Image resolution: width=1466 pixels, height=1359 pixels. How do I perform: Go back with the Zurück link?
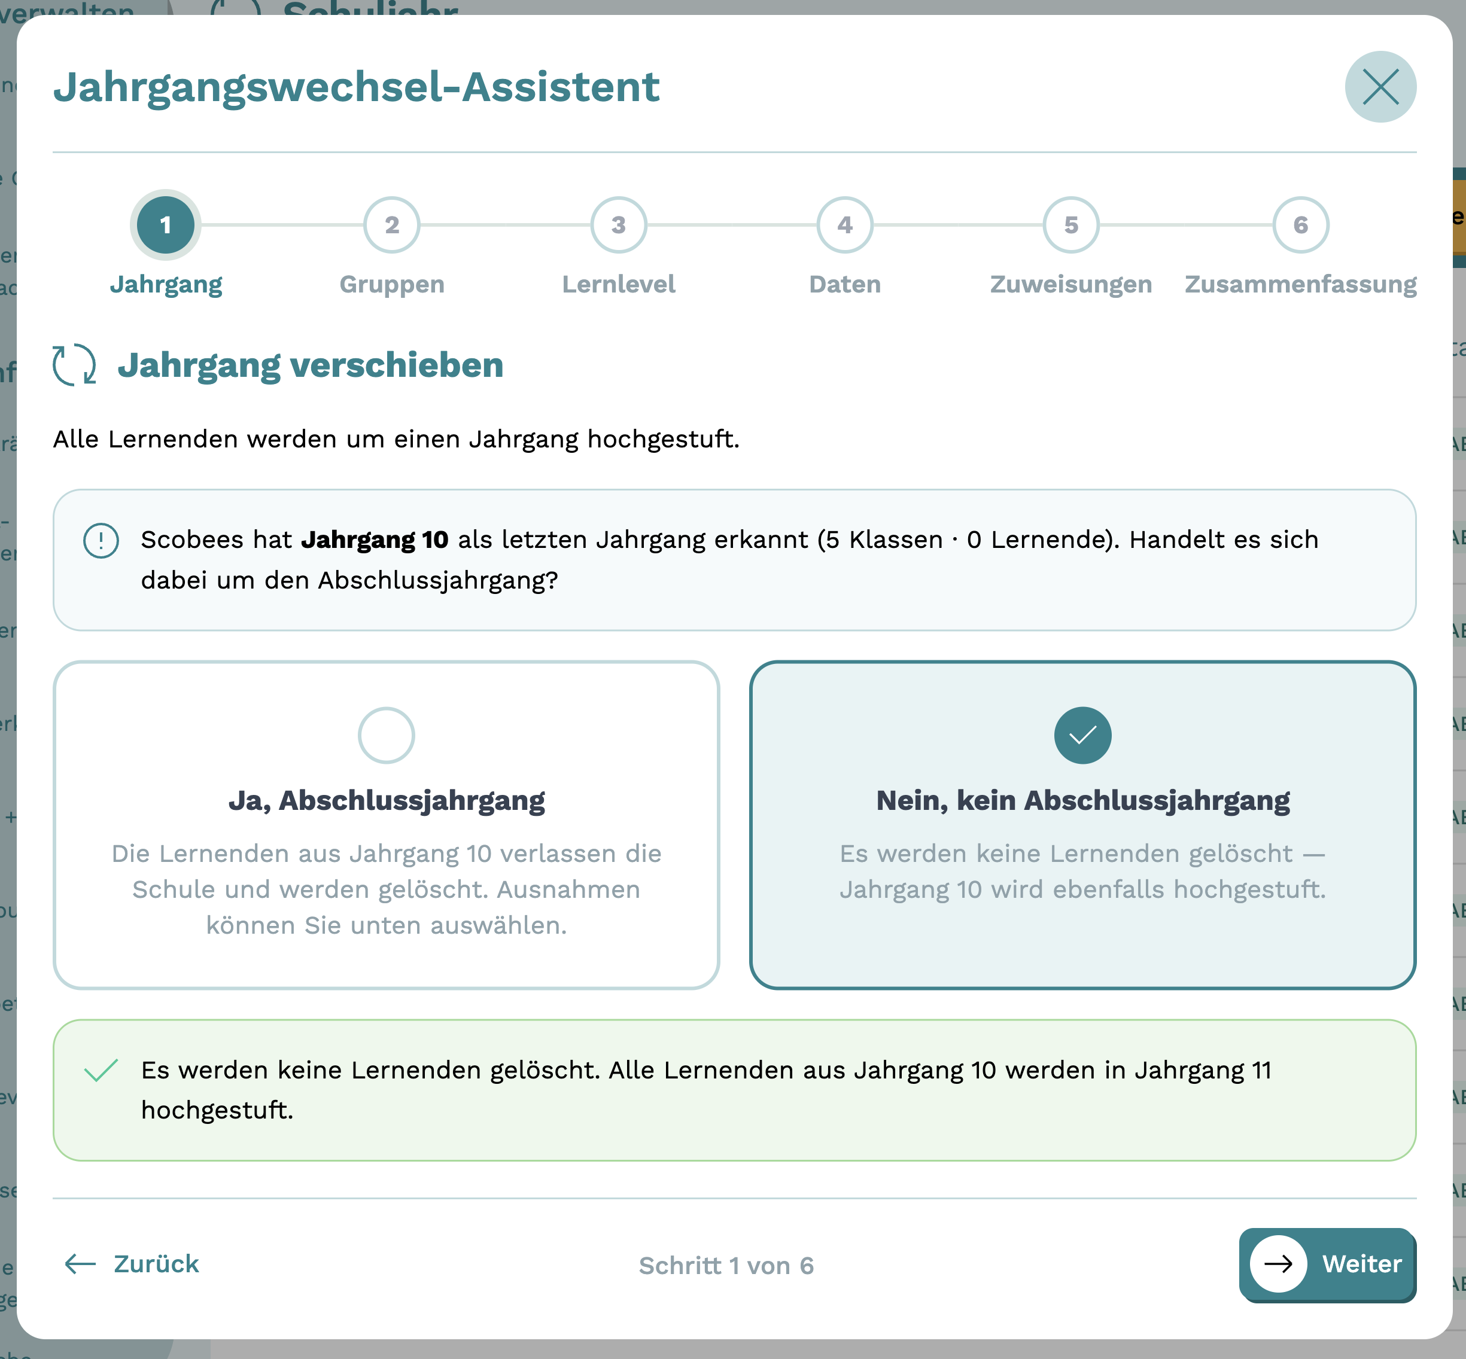pyautogui.click(x=132, y=1264)
